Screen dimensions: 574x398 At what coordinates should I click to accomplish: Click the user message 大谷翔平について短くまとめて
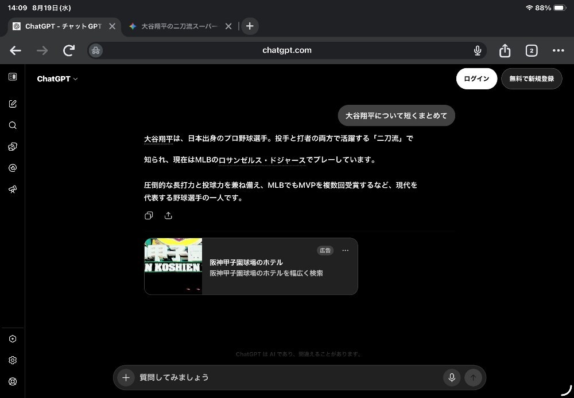(397, 116)
